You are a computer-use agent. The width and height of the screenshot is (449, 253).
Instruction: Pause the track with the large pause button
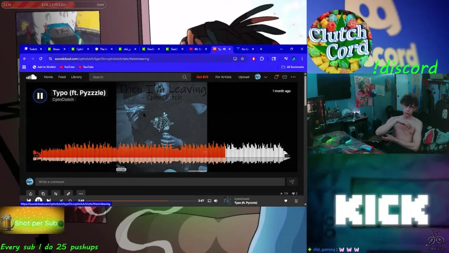40,96
